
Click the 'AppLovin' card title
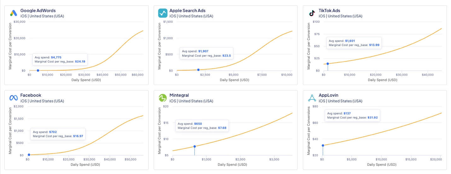(328, 95)
